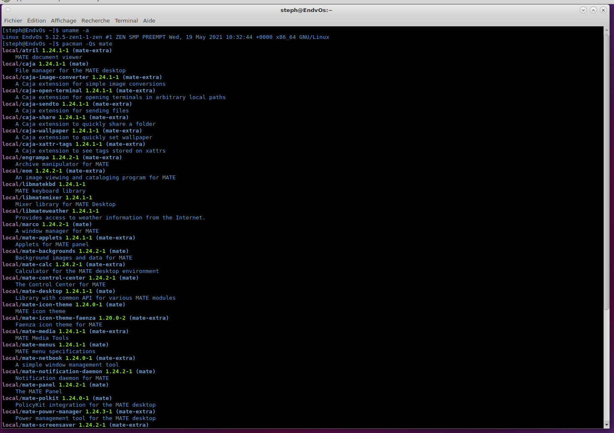Click the 'local/libmateweather' line
Image resolution: width=614 pixels, height=433 pixels.
click(51, 211)
